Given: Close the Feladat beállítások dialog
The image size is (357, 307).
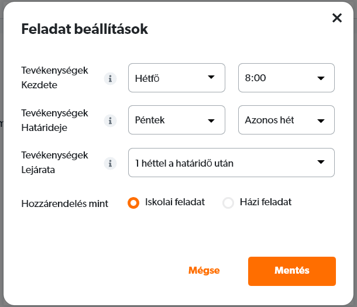Looking at the screenshot, I should click(x=337, y=18).
